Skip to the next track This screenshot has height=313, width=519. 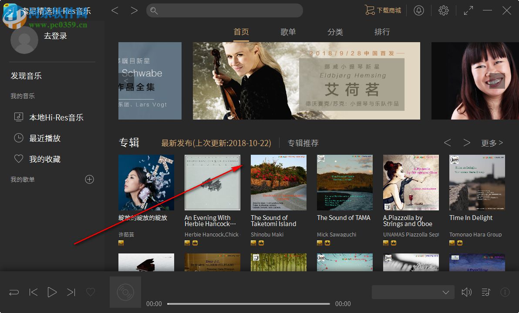pyautogui.click(x=71, y=292)
